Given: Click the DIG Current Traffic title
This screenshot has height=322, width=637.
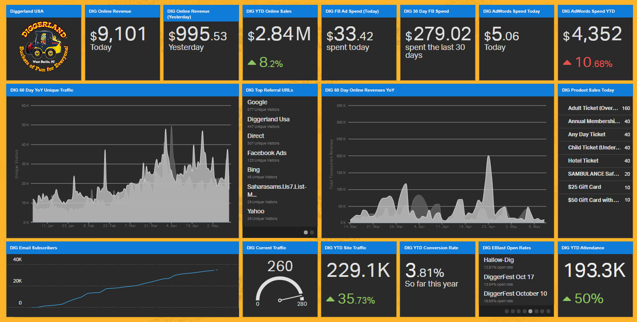Looking at the screenshot, I should (266, 248).
